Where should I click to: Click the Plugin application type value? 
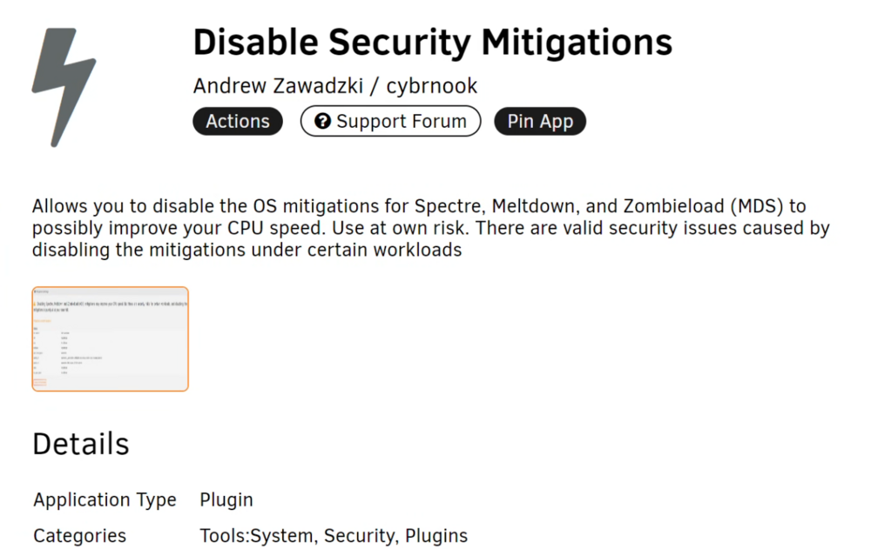[x=226, y=499]
